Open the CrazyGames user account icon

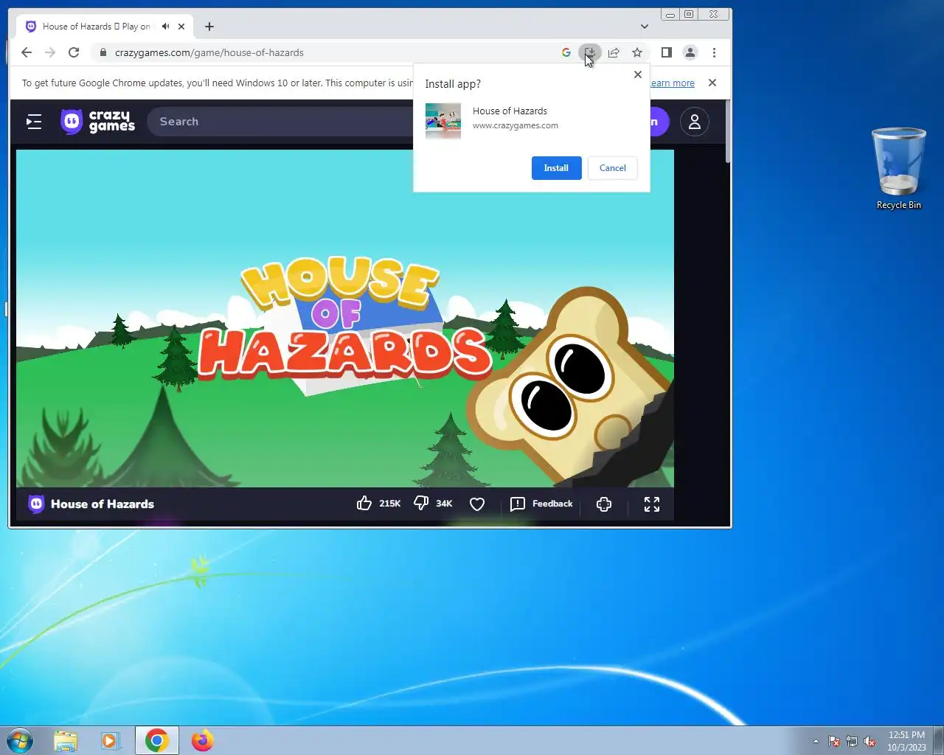pos(695,122)
